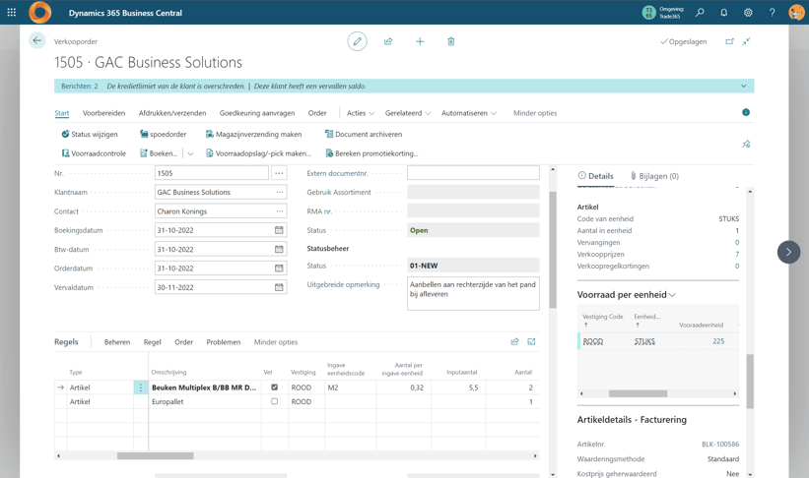Select the Start tab
The image size is (809, 478).
[x=62, y=113]
